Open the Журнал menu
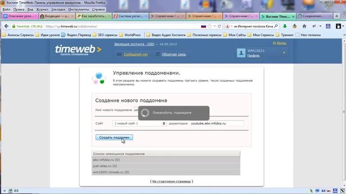 tap(42, 10)
